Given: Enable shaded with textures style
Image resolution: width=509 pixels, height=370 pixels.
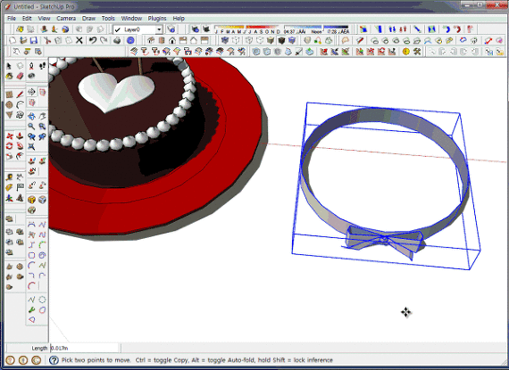Looking at the screenshot, I should point(281,40).
